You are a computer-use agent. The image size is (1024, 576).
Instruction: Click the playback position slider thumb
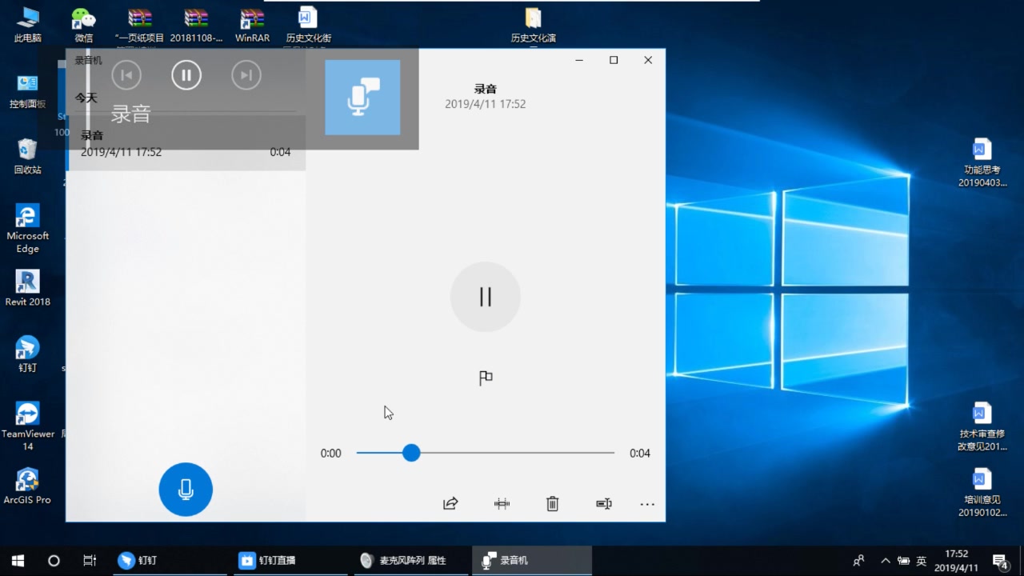[411, 453]
